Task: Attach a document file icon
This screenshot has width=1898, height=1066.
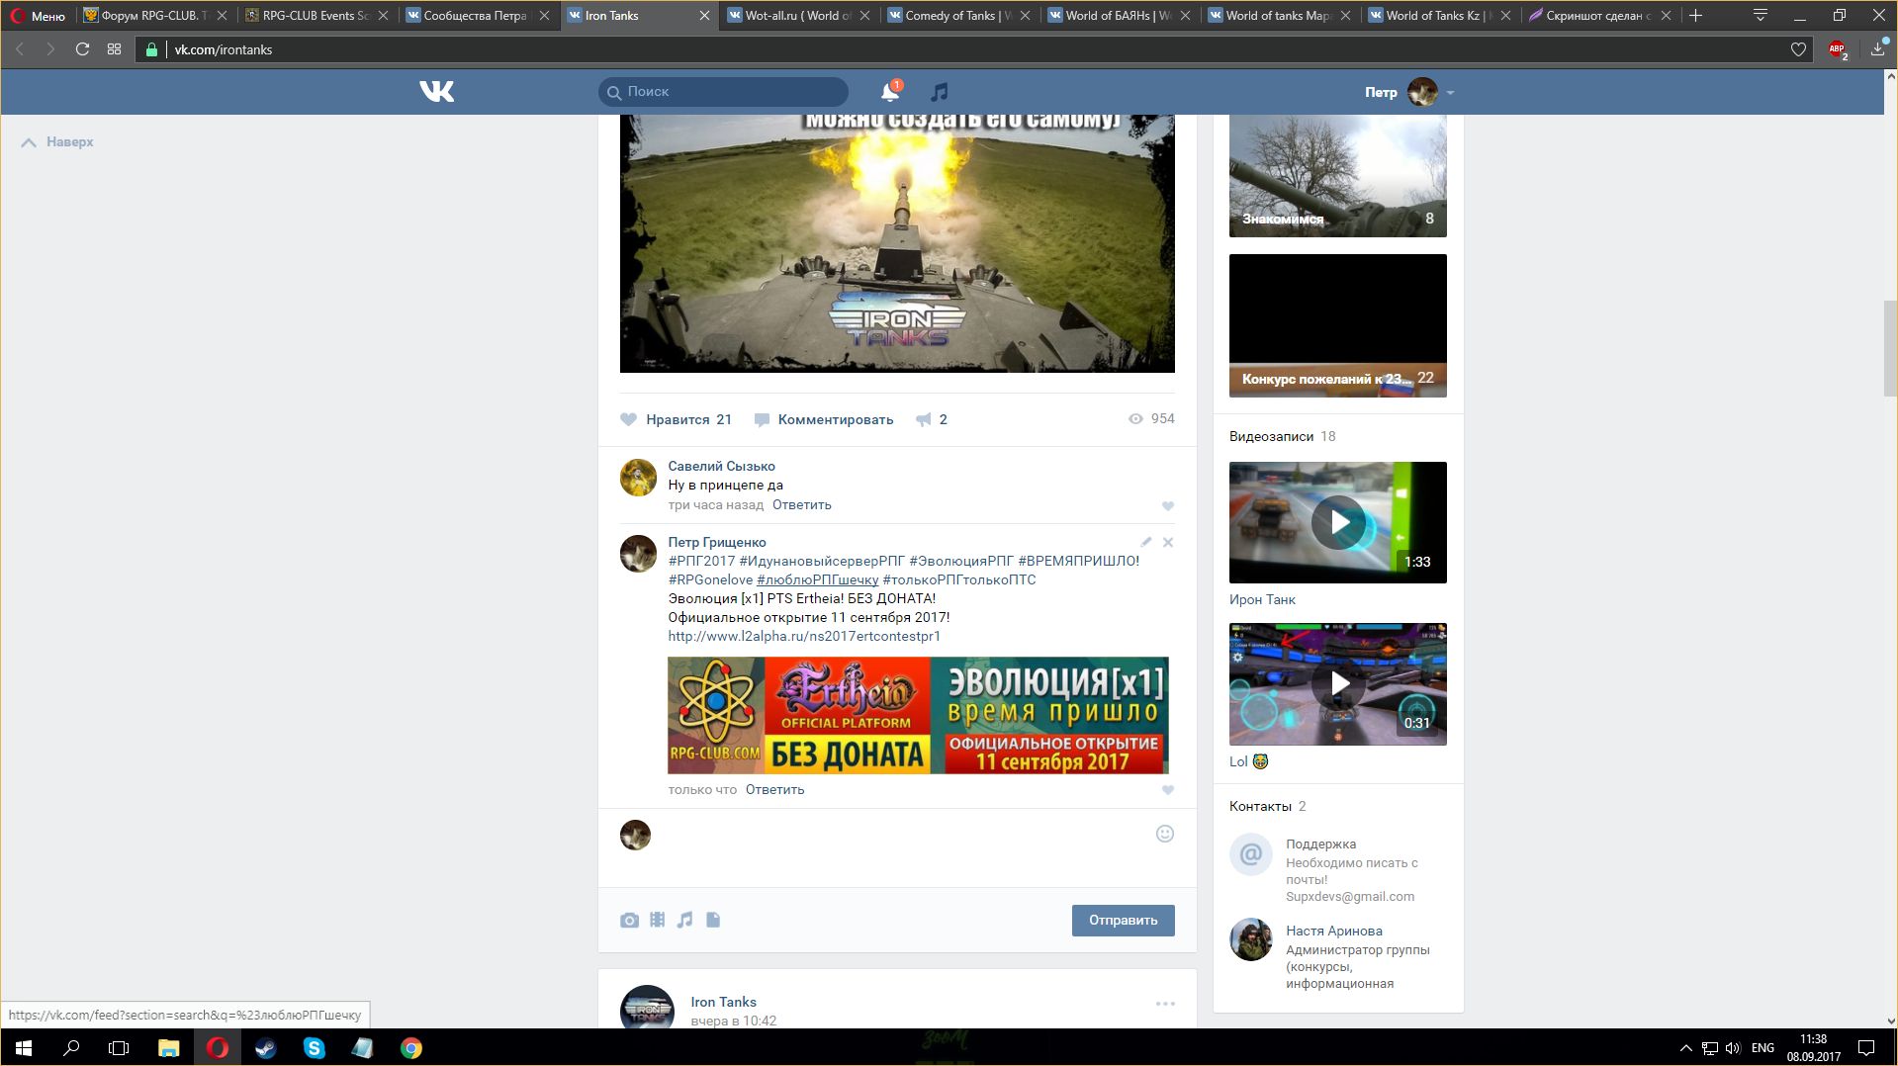Action: pyautogui.click(x=713, y=920)
